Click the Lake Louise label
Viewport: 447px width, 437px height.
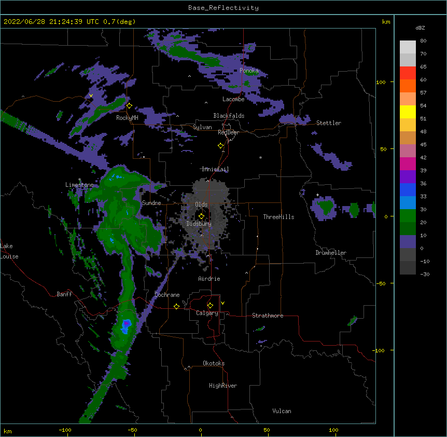[x=9, y=251]
